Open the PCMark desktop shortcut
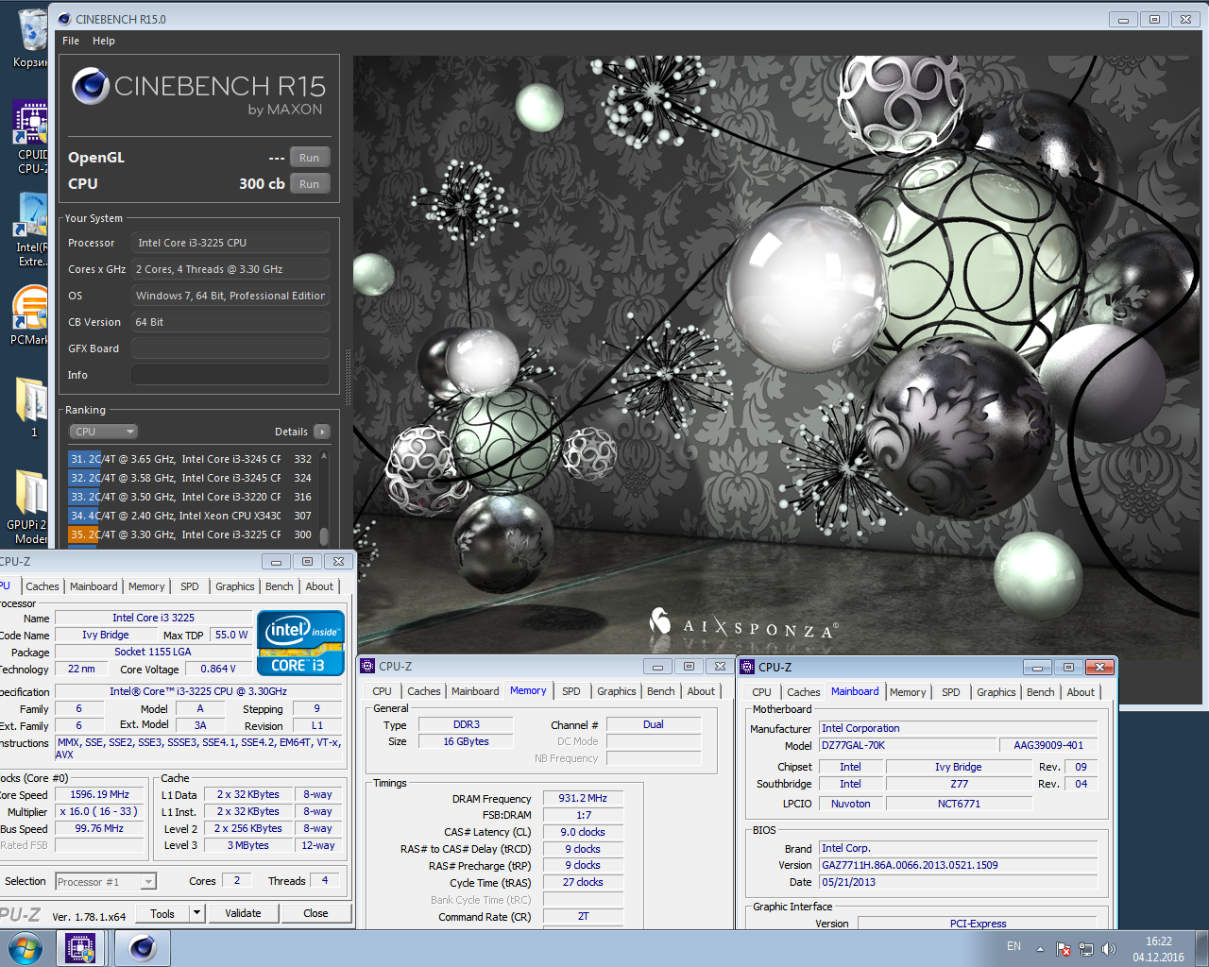This screenshot has height=967, width=1209. [30, 316]
